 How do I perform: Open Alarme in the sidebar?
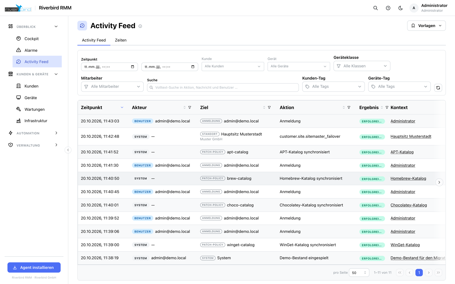pos(37,50)
